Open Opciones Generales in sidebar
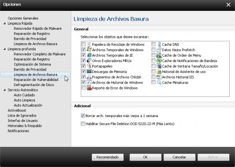The width and height of the screenshot is (235, 167). point(23,18)
